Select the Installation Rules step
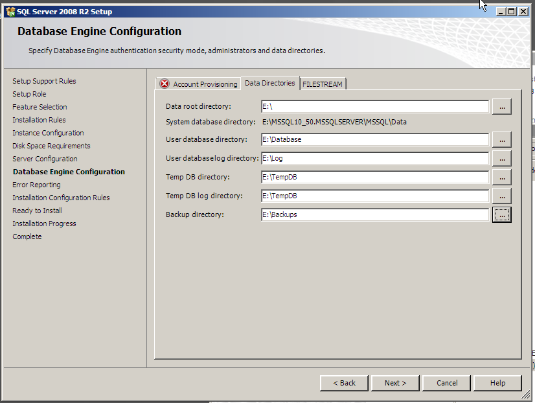535x403 pixels. [x=39, y=120]
